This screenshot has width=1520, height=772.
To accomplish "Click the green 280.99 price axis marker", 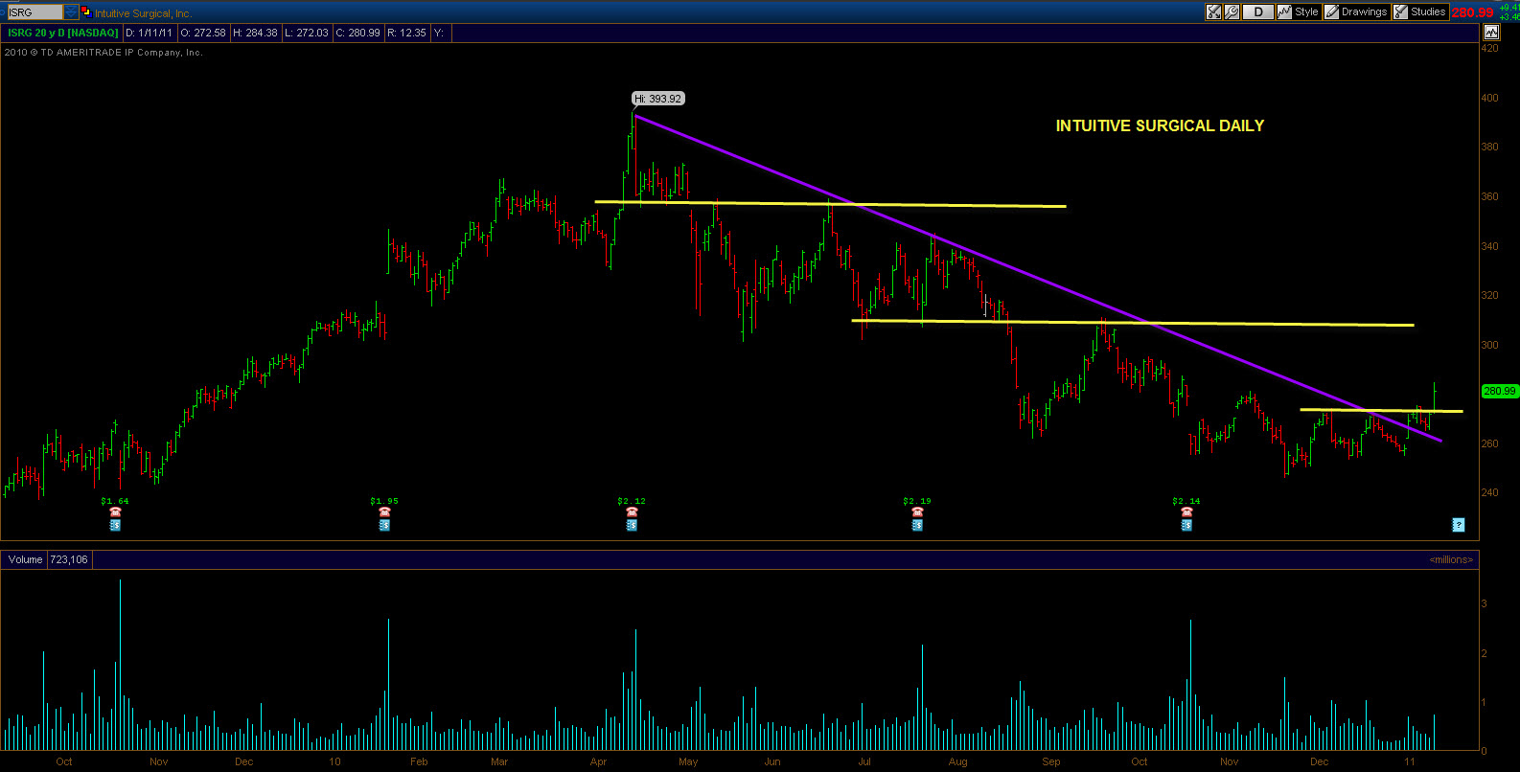I will (x=1499, y=391).
